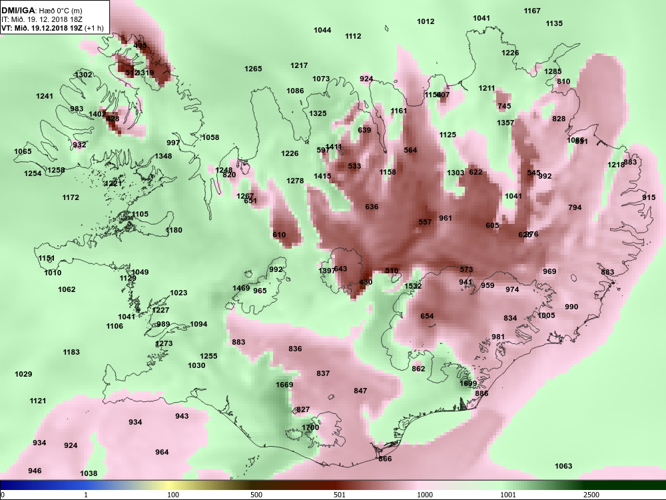
Task: Click the map value 1469
Action: coord(241,288)
